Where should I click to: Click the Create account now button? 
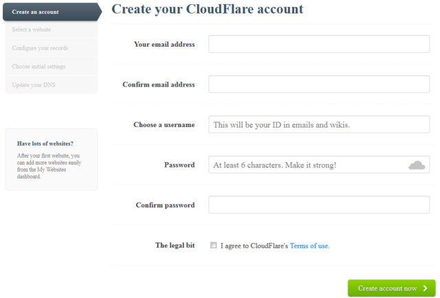point(391,288)
